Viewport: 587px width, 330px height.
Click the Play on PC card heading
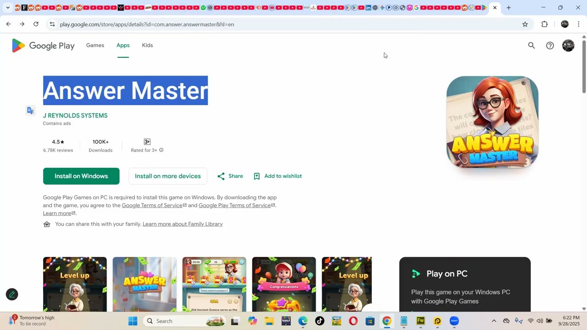coord(447,274)
